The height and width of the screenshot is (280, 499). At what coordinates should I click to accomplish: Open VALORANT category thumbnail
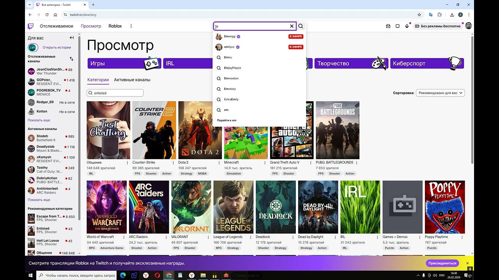[191, 207]
